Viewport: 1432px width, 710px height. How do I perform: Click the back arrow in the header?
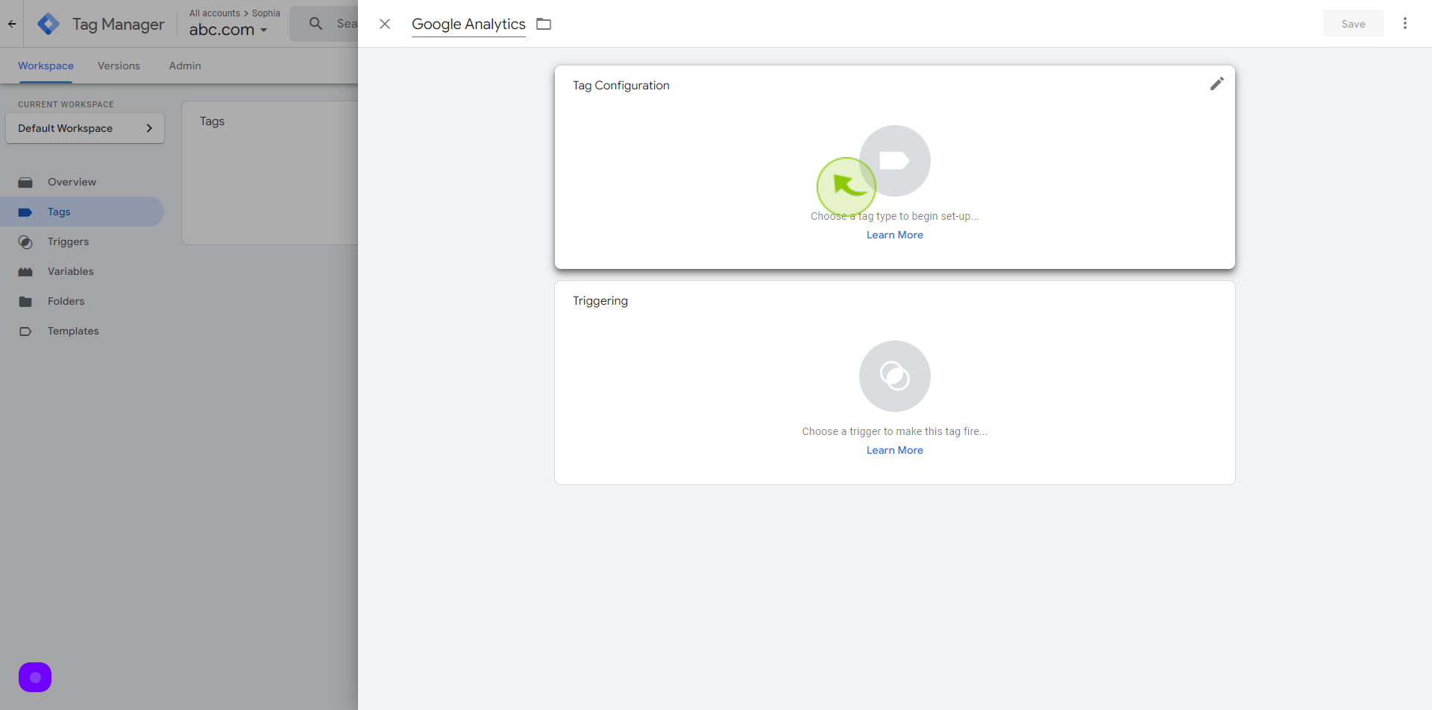point(12,24)
